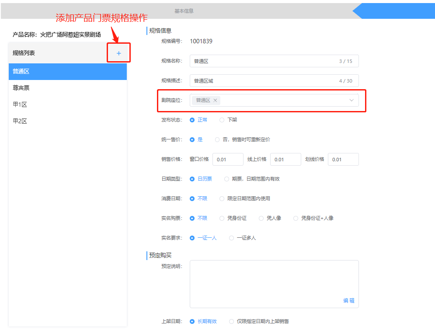Remove the 普通区 tag from 剧院座位
Image resolution: width=435 pixels, height=330 pixels.
[215, 101]
